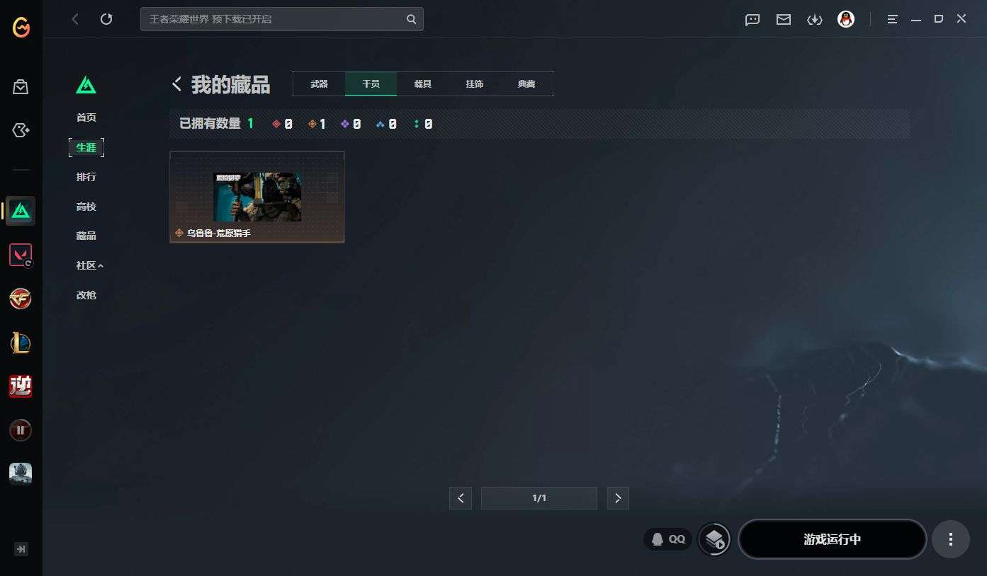
Task: Click the blue quality icon
Action: (x=380, y=124)
